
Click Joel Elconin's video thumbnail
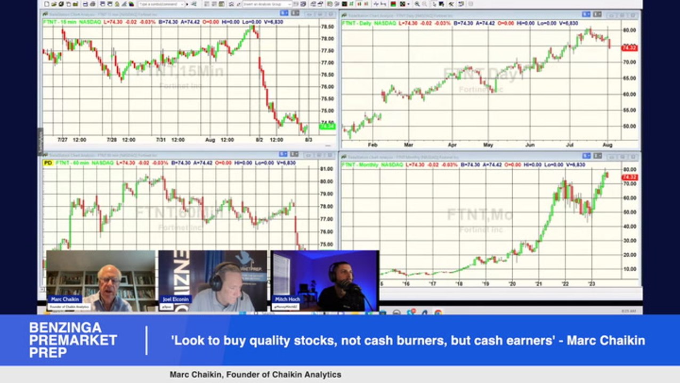(x=213, y=281)
